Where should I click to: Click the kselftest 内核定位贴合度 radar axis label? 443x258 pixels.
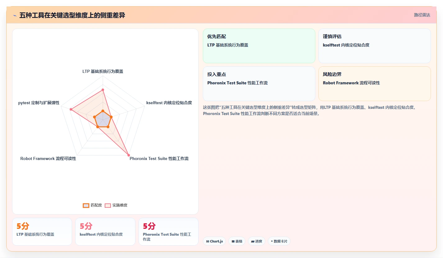pyautogui.click(x=169, y=103)
